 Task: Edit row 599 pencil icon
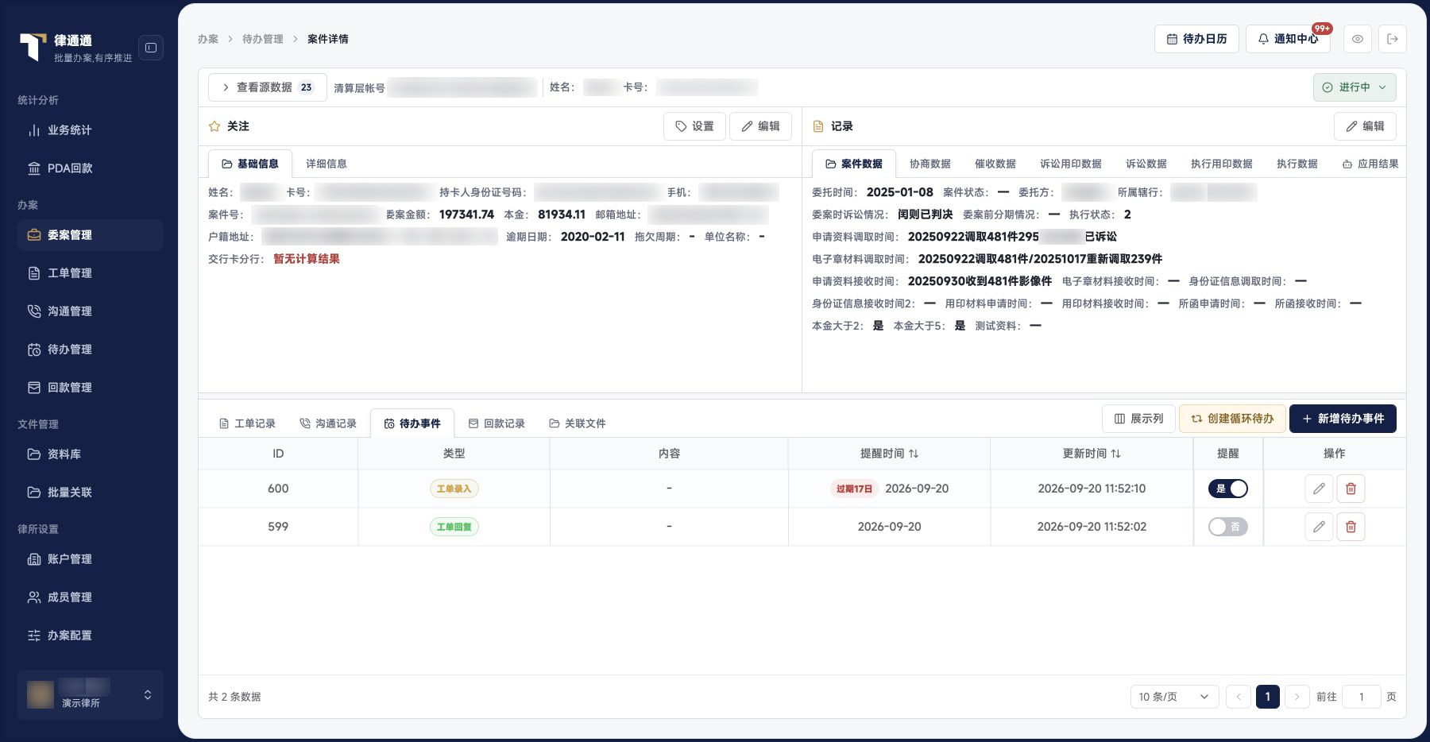coord(1319,527)
